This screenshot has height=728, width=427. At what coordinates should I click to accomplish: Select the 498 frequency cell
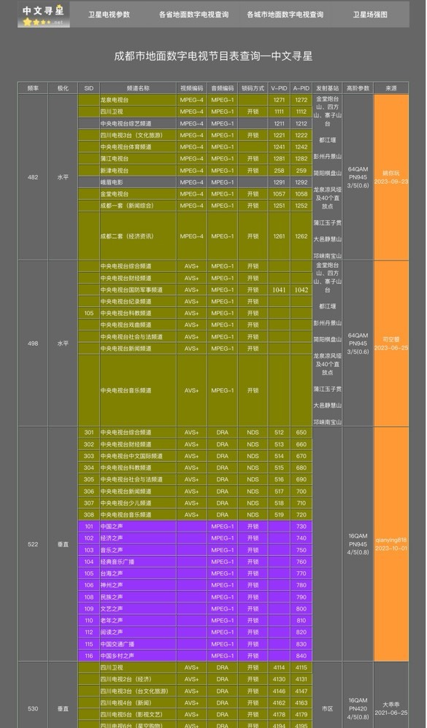(33, 344)
